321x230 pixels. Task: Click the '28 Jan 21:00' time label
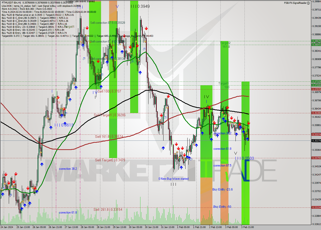103,227
